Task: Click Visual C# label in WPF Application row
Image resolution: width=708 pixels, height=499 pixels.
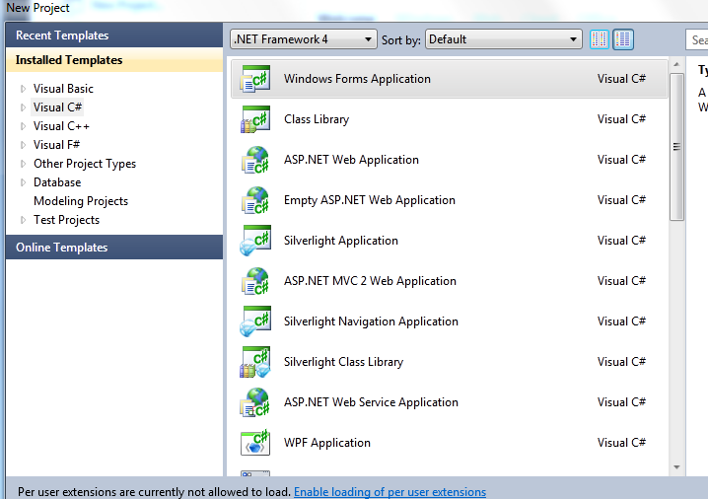Action: click(621, 443)
